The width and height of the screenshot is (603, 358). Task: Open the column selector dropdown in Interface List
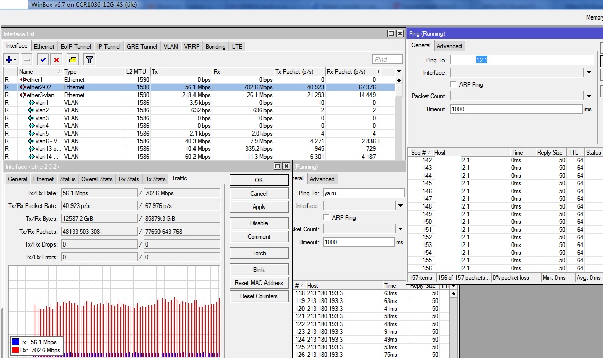point(399,72)
